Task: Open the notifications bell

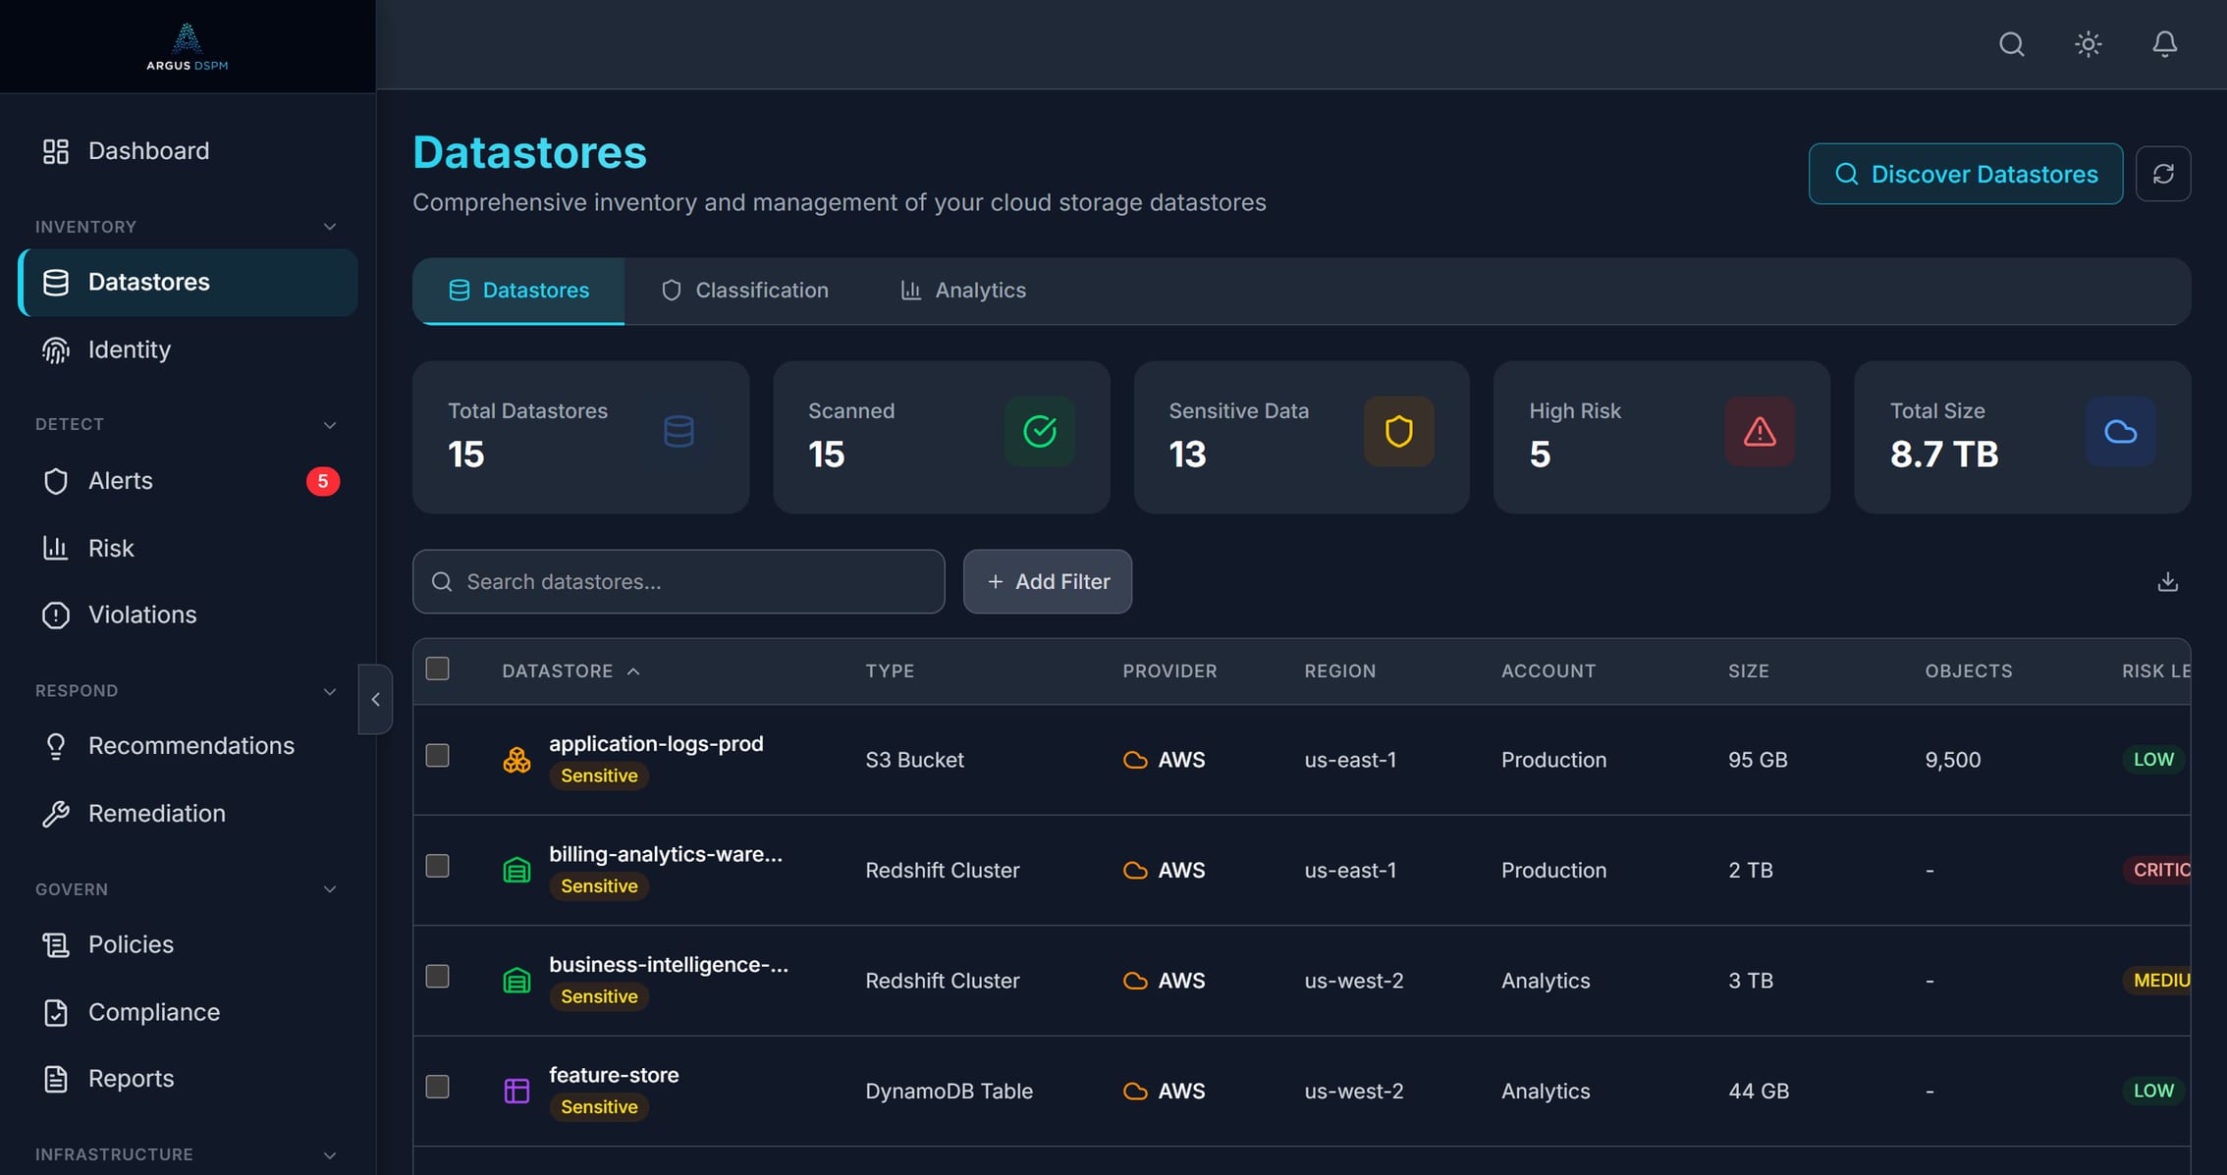Action: click(2164, 44)
